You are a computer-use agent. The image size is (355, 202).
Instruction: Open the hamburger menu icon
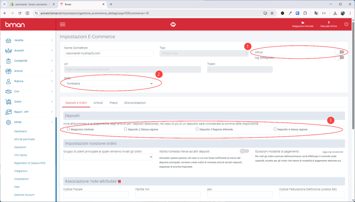point(62,24)
